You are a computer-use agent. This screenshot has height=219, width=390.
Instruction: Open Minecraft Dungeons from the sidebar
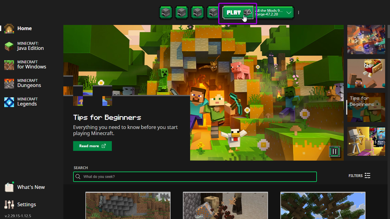[29, 83]
